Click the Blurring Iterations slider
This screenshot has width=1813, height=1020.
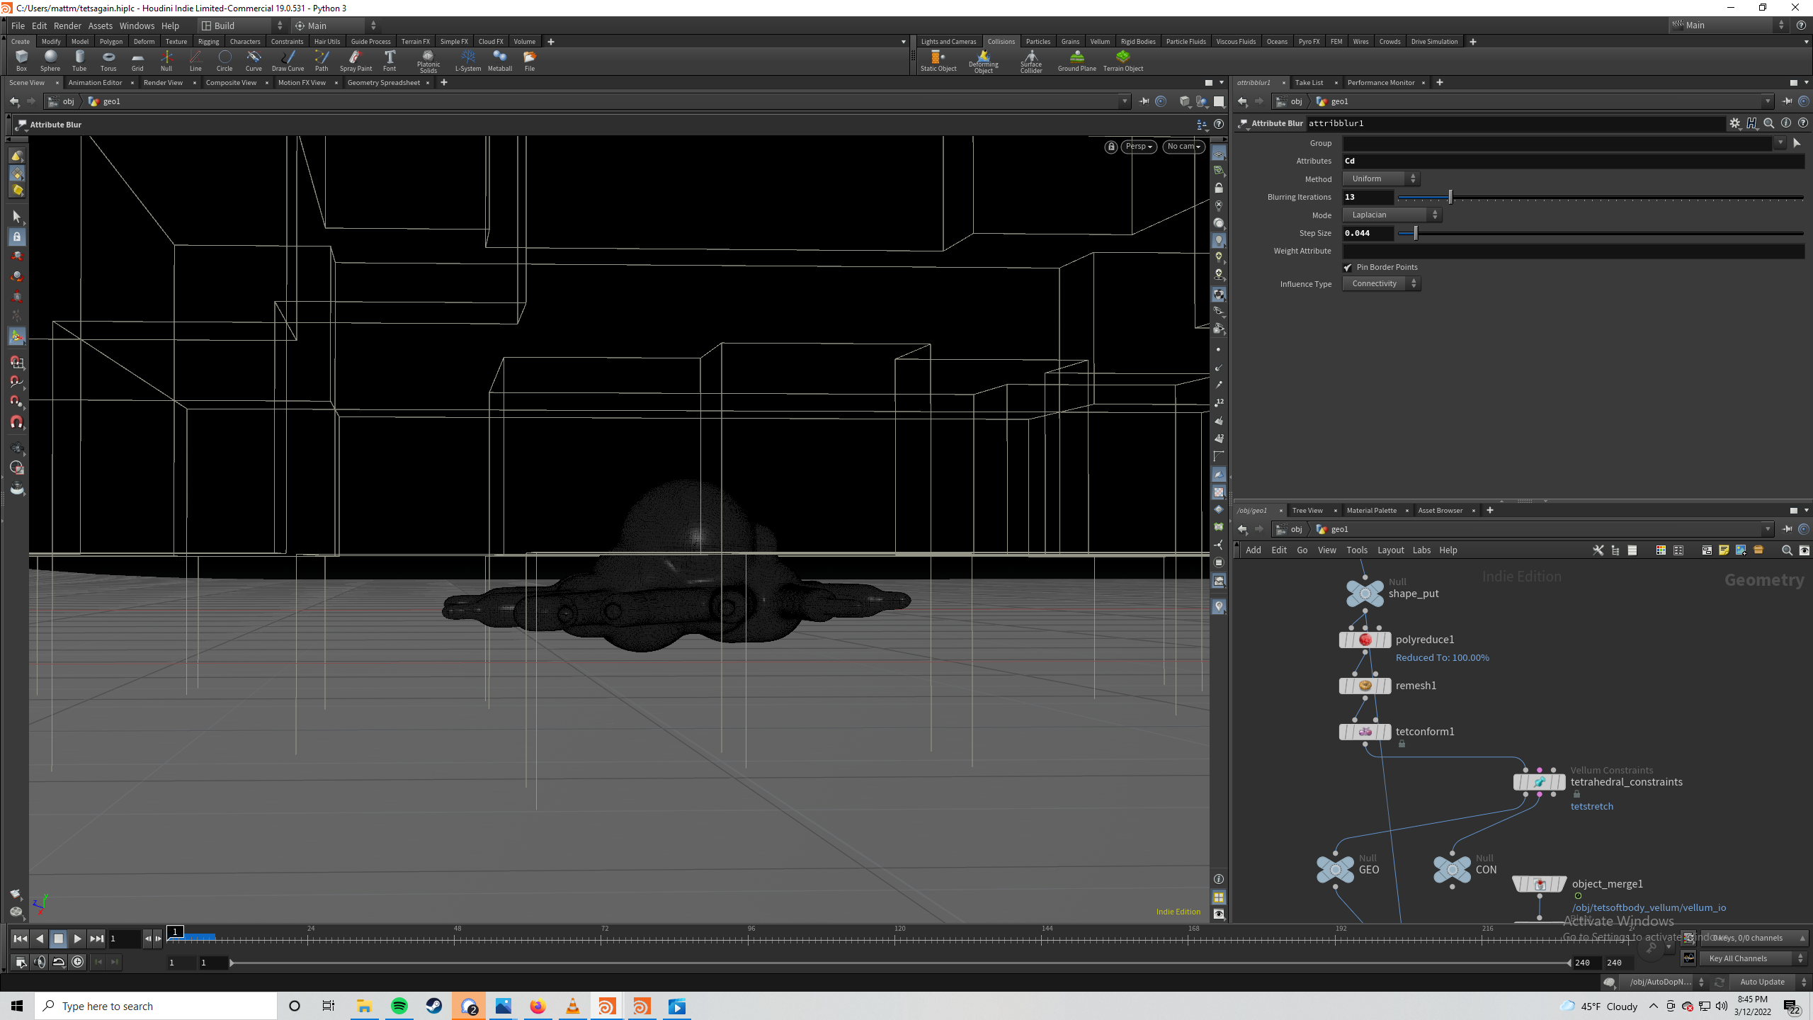[1601, 197]
